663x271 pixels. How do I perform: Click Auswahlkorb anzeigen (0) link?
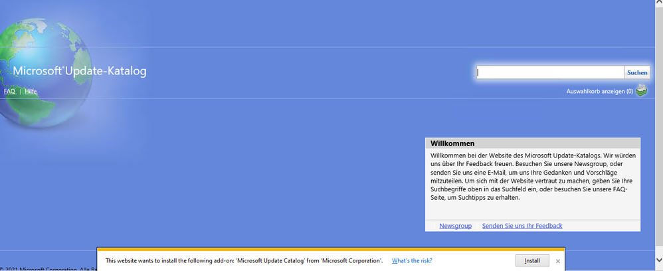600,91
